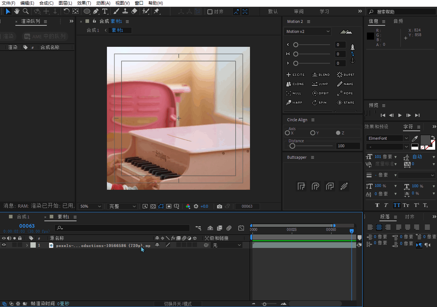The image size is (437, 307).
Task: Select the Type tool
Action: click(105, 11)
